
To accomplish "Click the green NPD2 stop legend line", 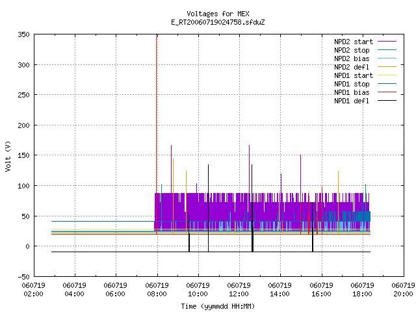I will (387, 49).
